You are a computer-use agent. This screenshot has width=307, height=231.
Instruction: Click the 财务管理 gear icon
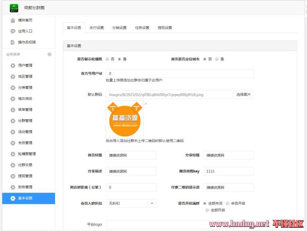click(x=13, y=187)
